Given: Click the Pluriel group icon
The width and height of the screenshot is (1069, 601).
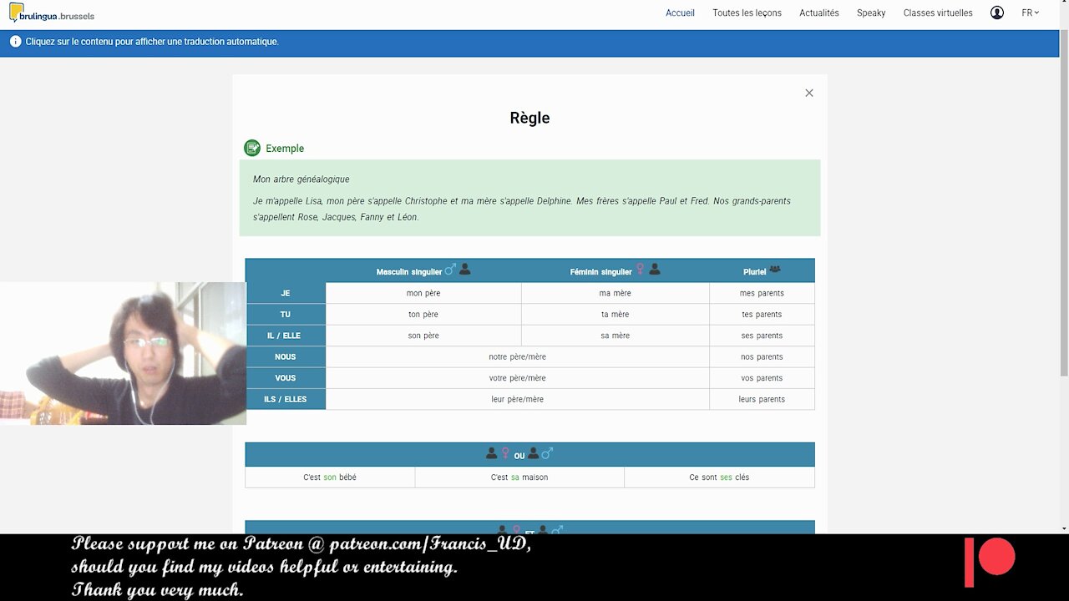Looking at the screenshot, I should point(775,270).
